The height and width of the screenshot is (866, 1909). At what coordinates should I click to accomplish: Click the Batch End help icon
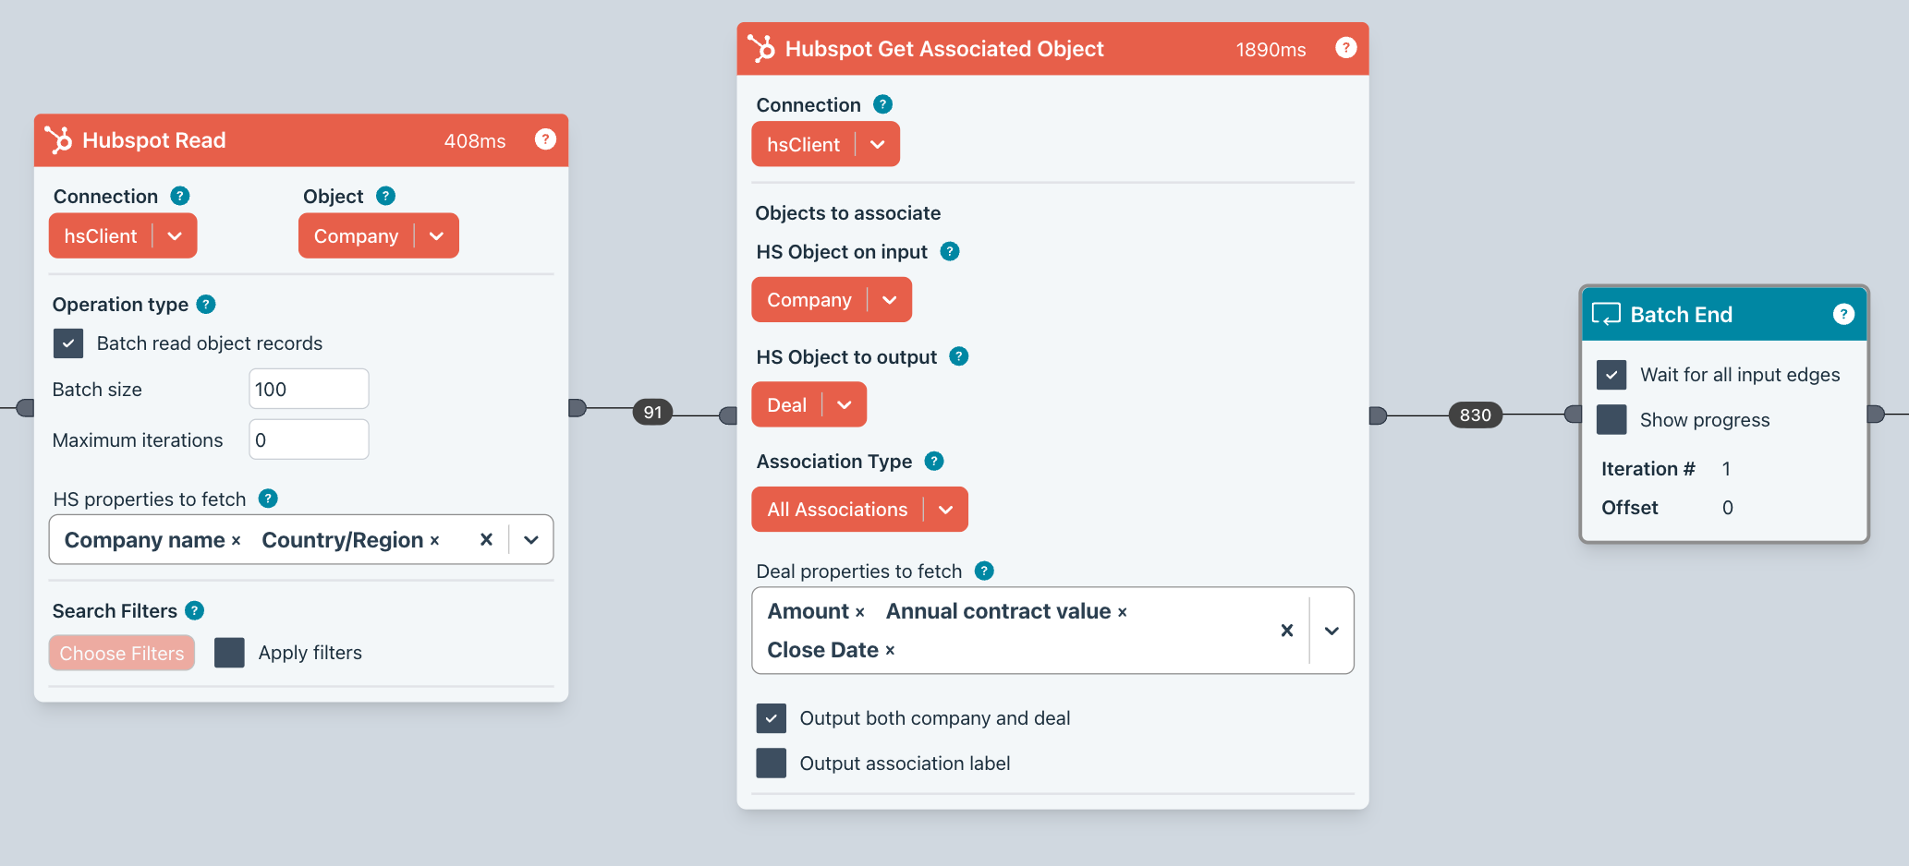tap(1842, 315)
